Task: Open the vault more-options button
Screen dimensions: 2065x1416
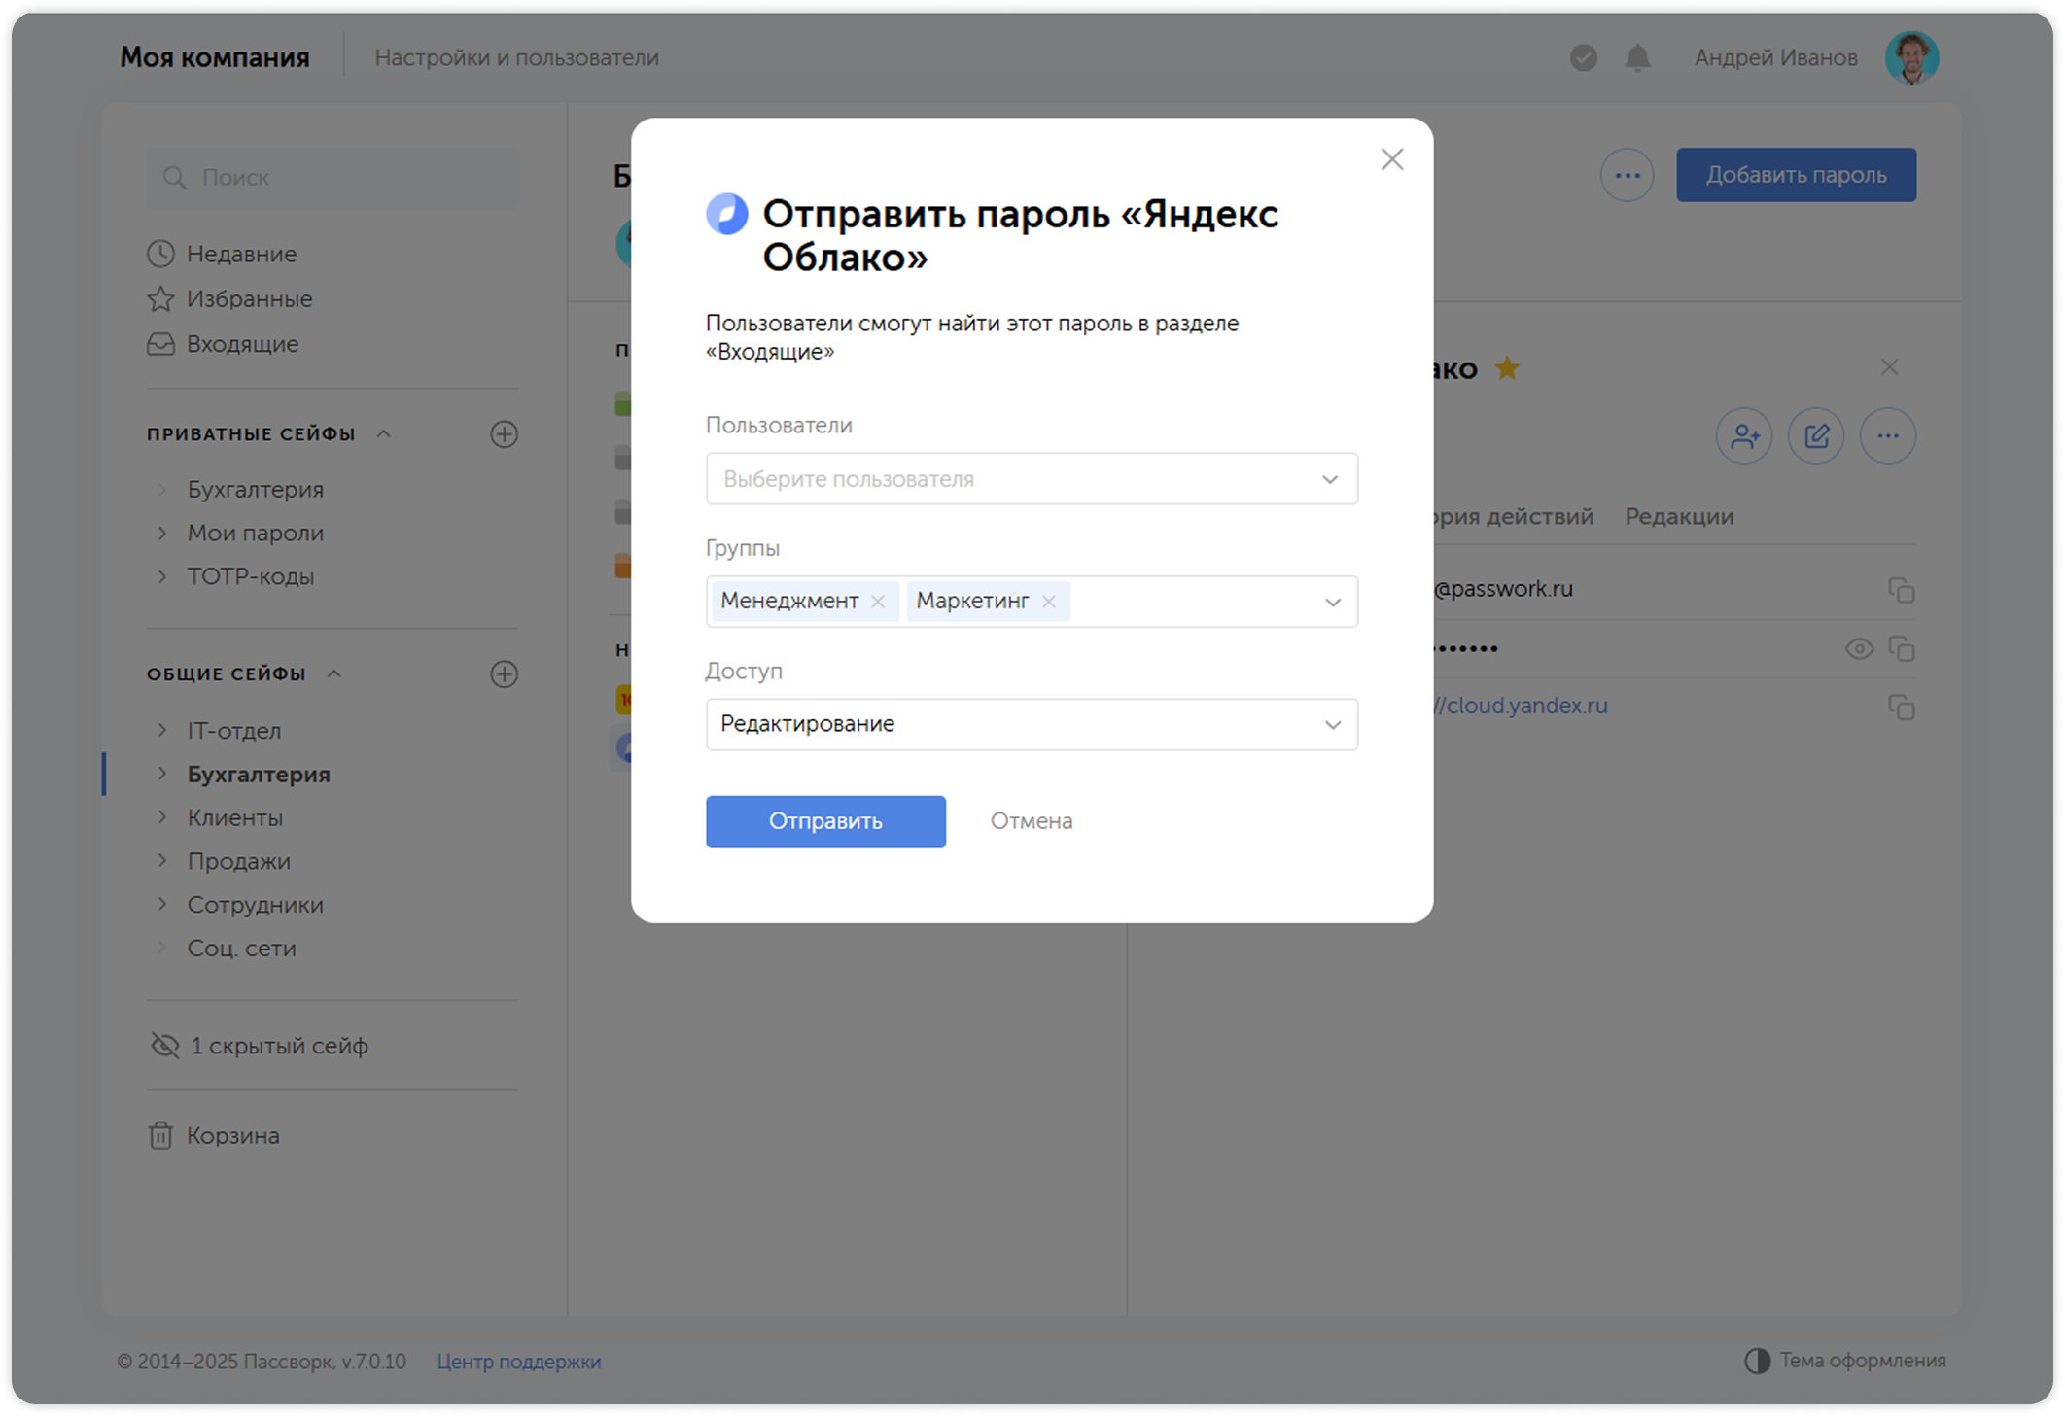Action: [x=1627, y=175]
